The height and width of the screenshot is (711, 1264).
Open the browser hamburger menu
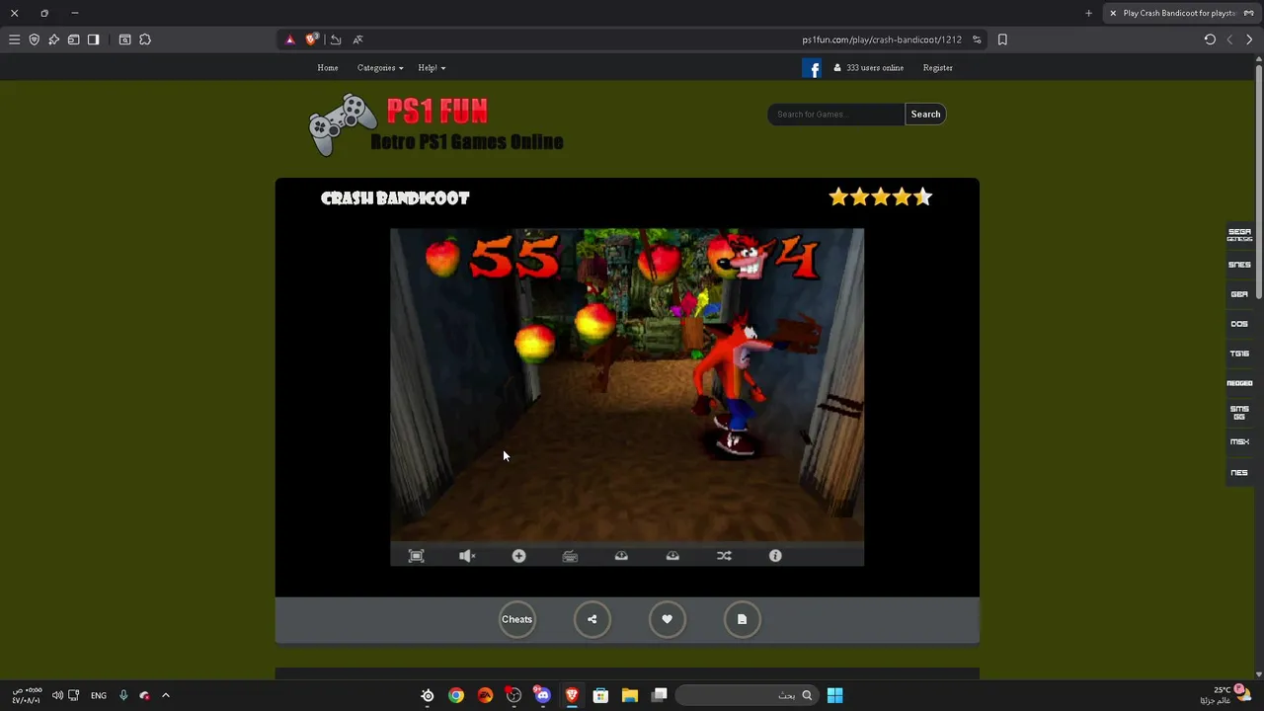click(14, 39)
